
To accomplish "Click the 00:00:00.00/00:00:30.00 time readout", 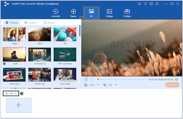I will tap(161, 79).
